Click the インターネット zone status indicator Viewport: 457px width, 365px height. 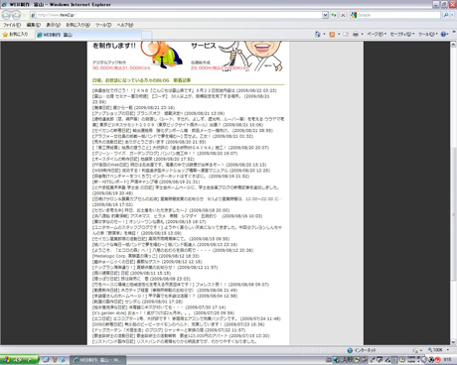(362, 350)
